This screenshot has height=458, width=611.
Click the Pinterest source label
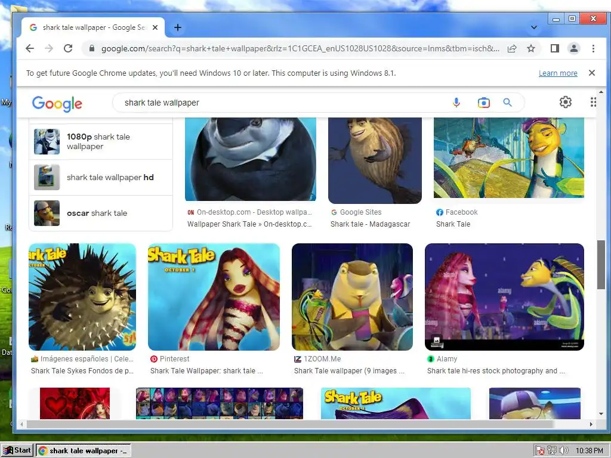170,359
